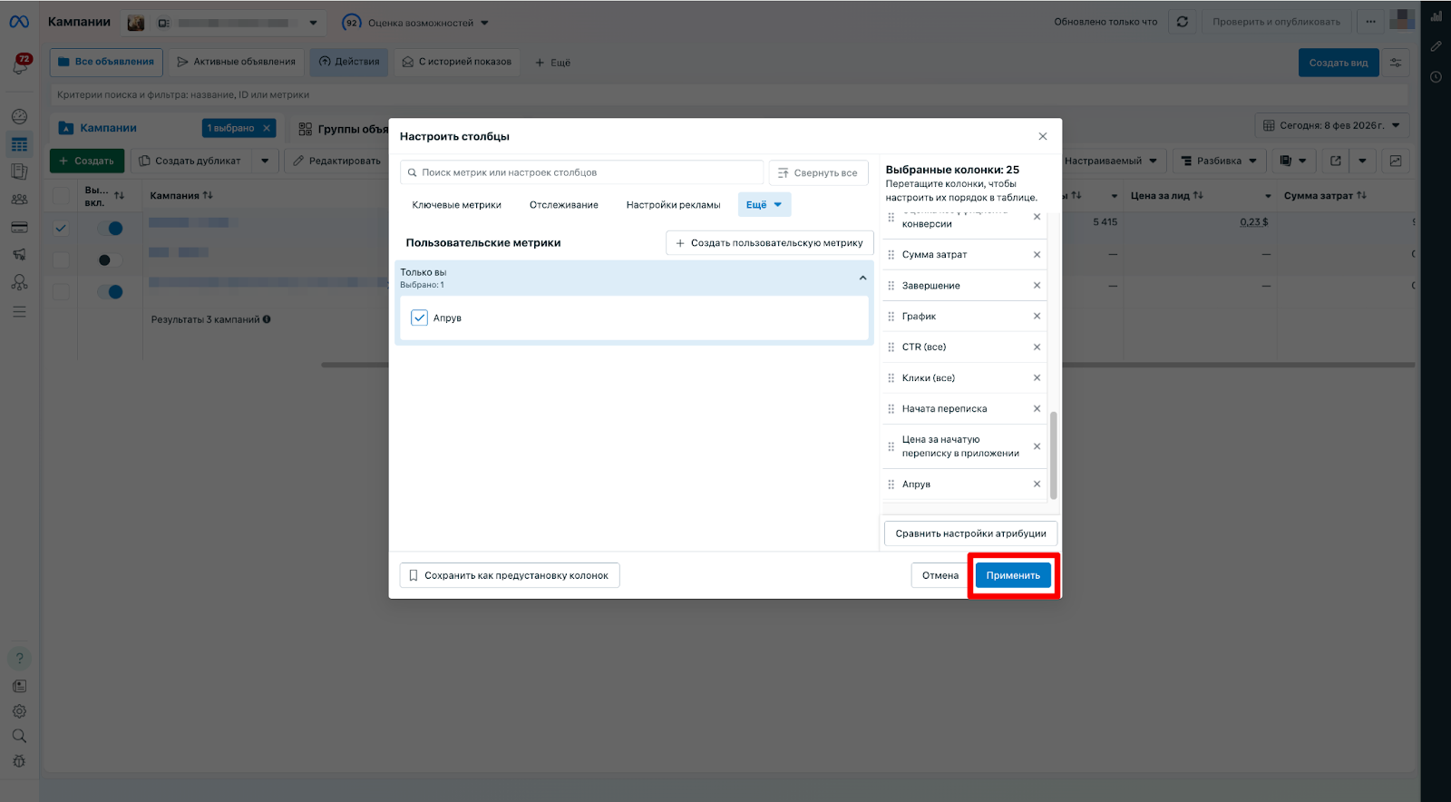1451x802 pixels.
Task: Open the Активные объявления view tab
Action: tap(237, 62)
